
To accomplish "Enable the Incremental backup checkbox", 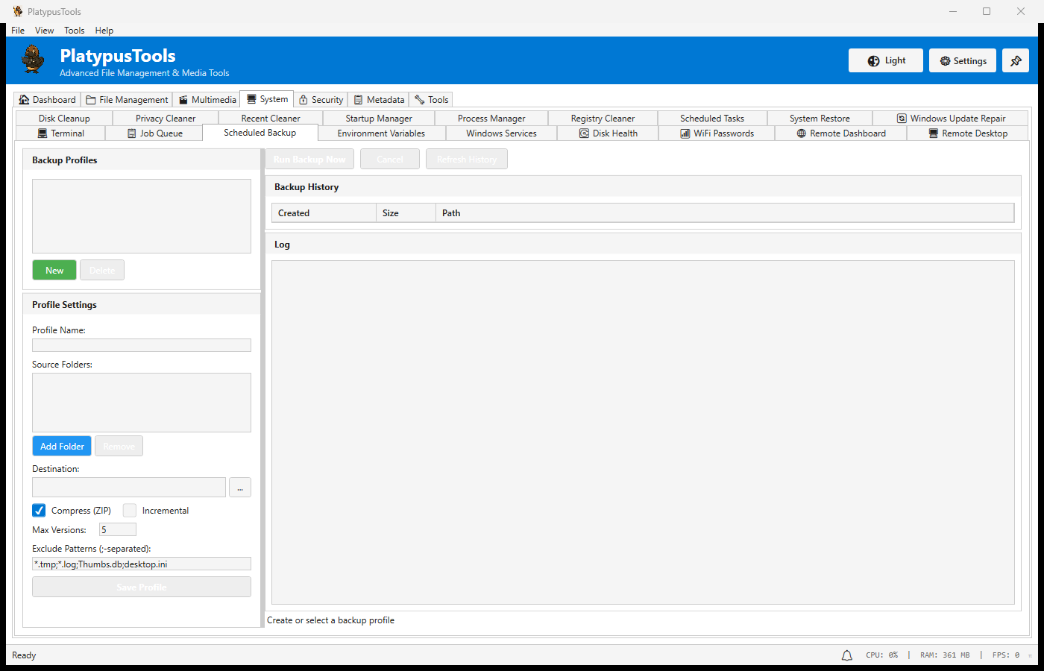I will tap(130, 511).
